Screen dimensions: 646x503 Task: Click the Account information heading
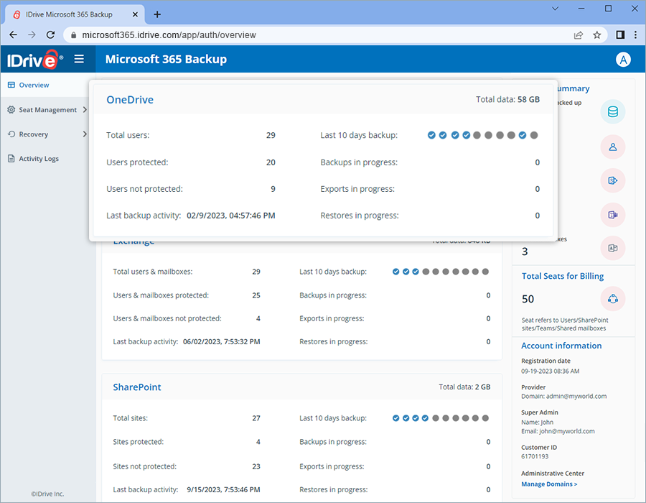click(561, 346)
